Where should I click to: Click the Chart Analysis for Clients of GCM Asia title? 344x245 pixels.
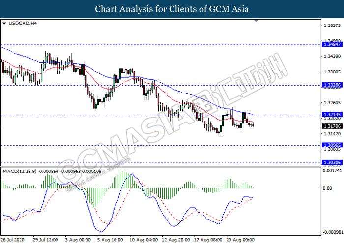coord(172,9)
